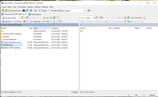Sort local files by Changed column header

click(x=61, y=28)
